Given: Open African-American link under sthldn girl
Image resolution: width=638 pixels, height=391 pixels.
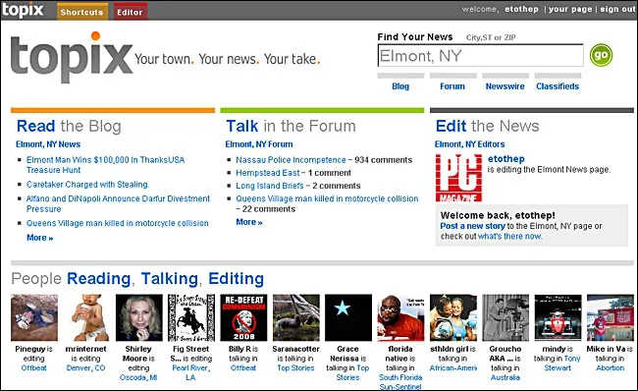Looking at the screenshot, I should click(453, 367).
